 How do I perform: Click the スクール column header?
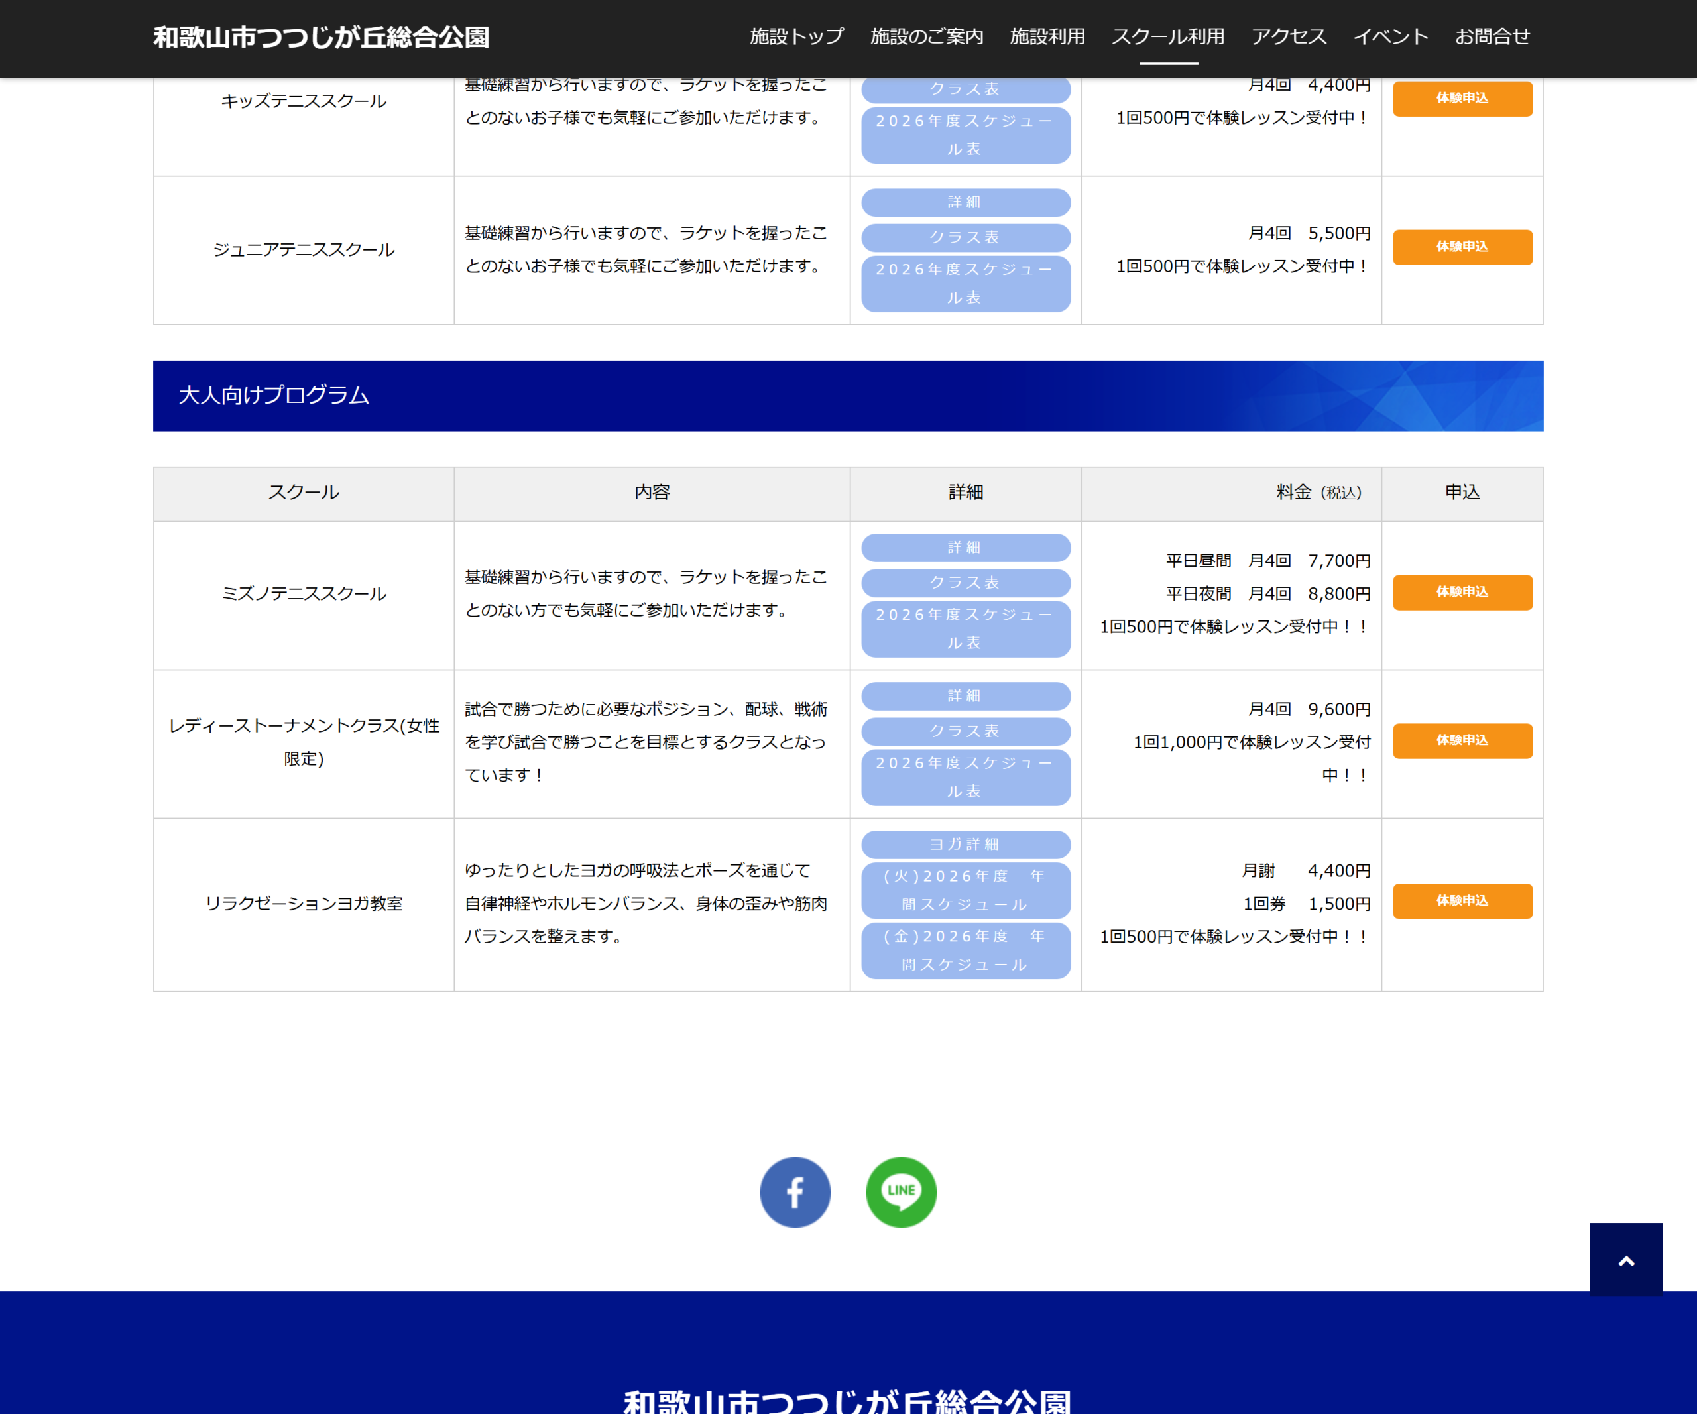click(304, 493)
